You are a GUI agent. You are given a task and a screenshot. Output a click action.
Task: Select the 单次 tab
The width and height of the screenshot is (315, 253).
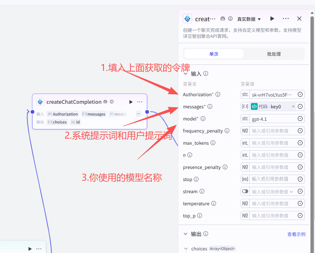coord(213,53)
